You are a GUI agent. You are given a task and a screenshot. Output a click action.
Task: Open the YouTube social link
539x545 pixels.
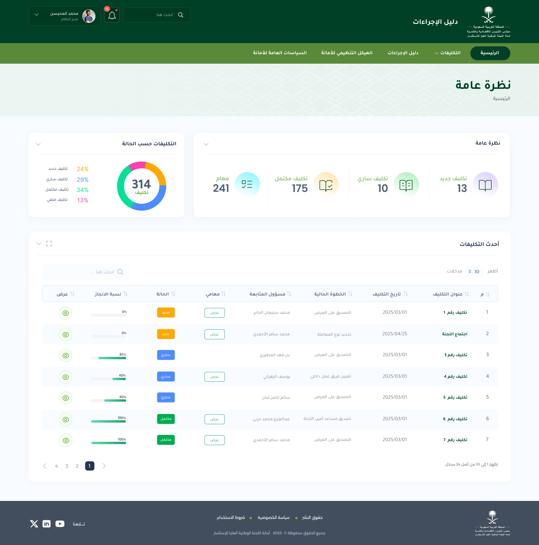[x=60, y=524]
